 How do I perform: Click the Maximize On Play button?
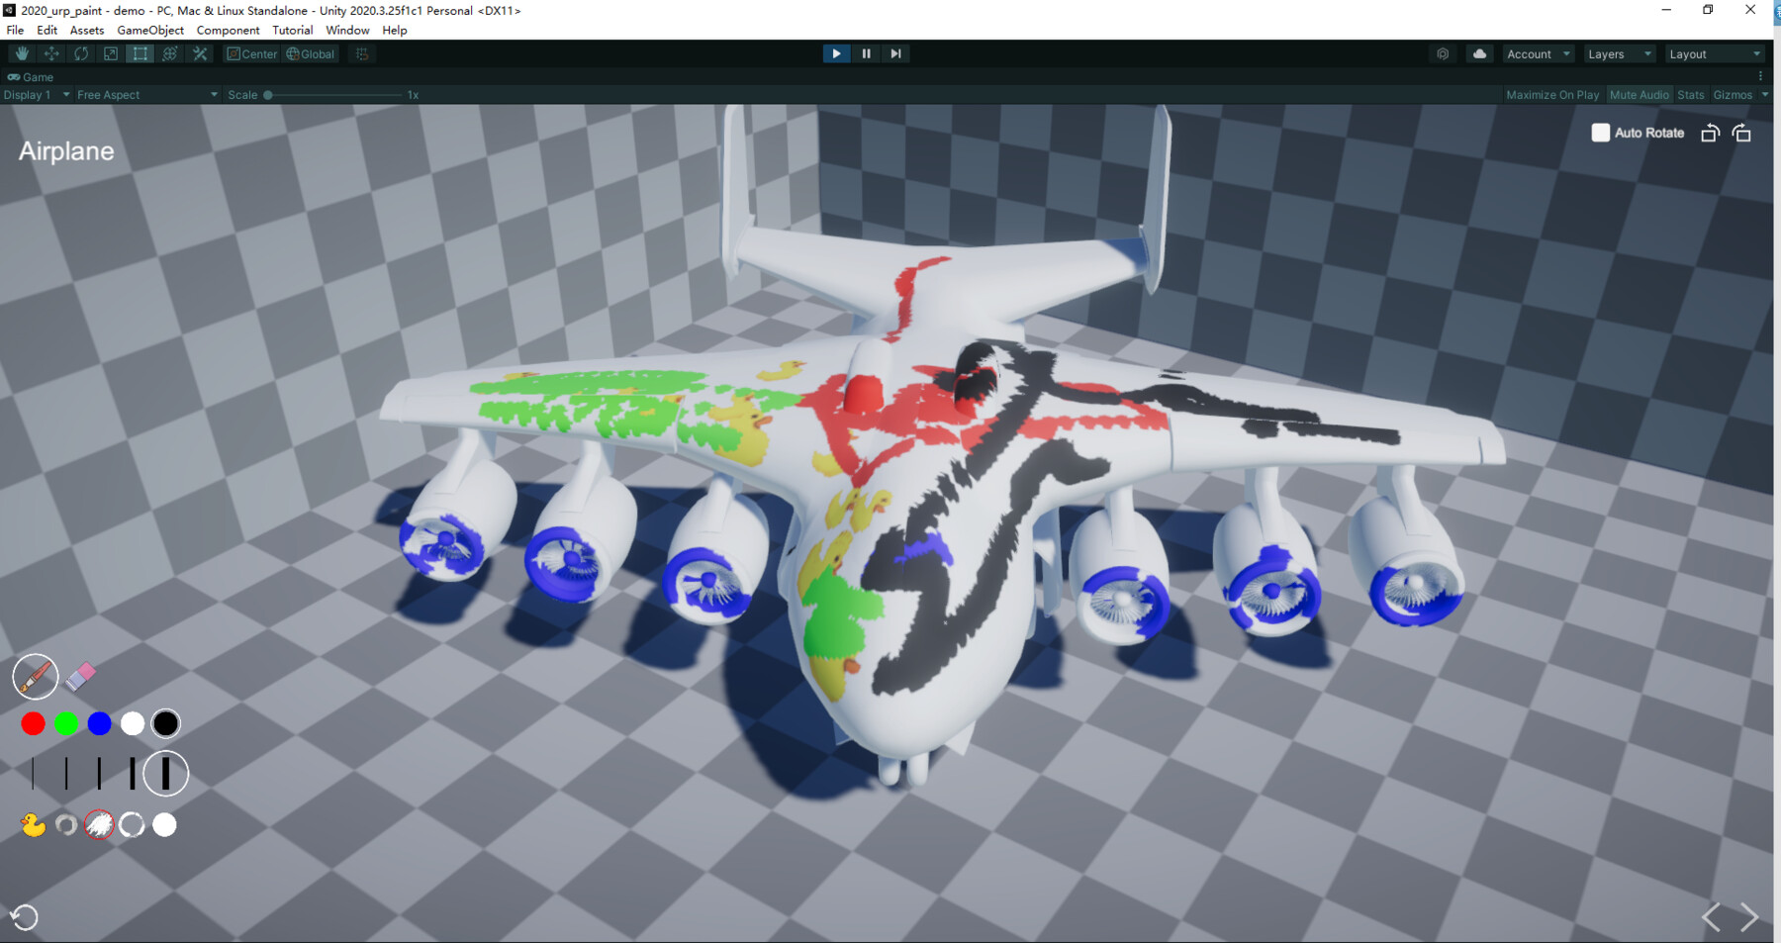[x=1552, y=94]
